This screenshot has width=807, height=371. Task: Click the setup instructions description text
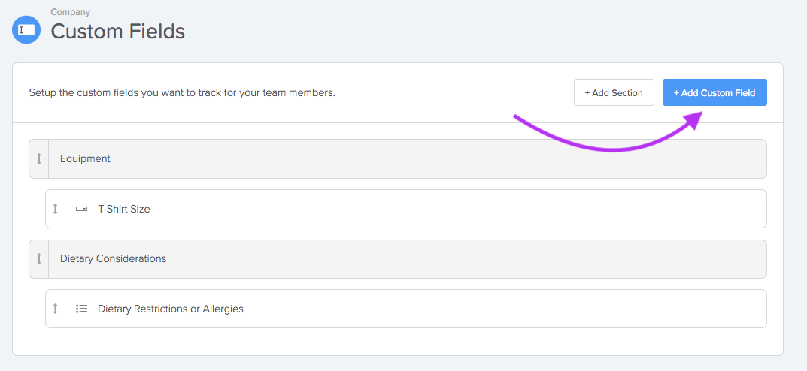(182, 93)
